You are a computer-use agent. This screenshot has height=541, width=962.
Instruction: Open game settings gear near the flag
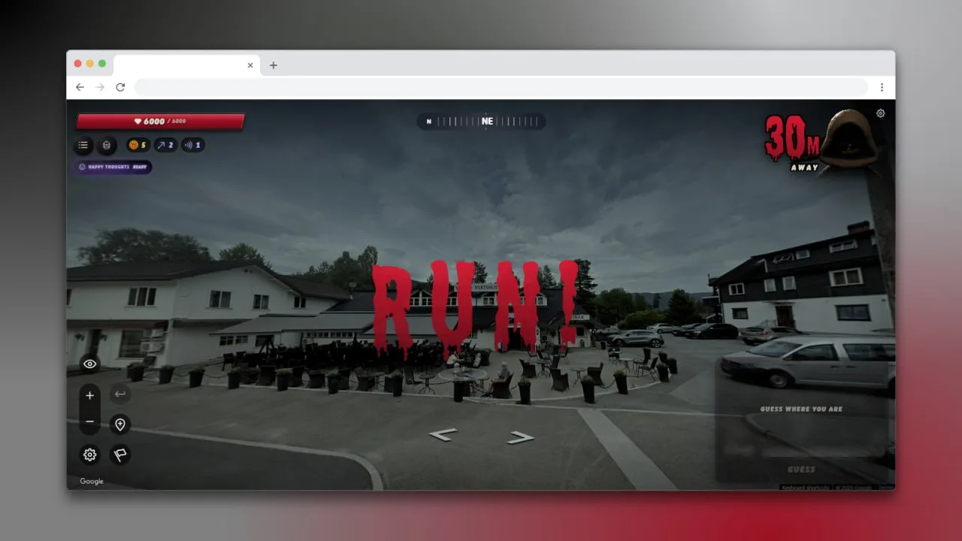(90, 455)
